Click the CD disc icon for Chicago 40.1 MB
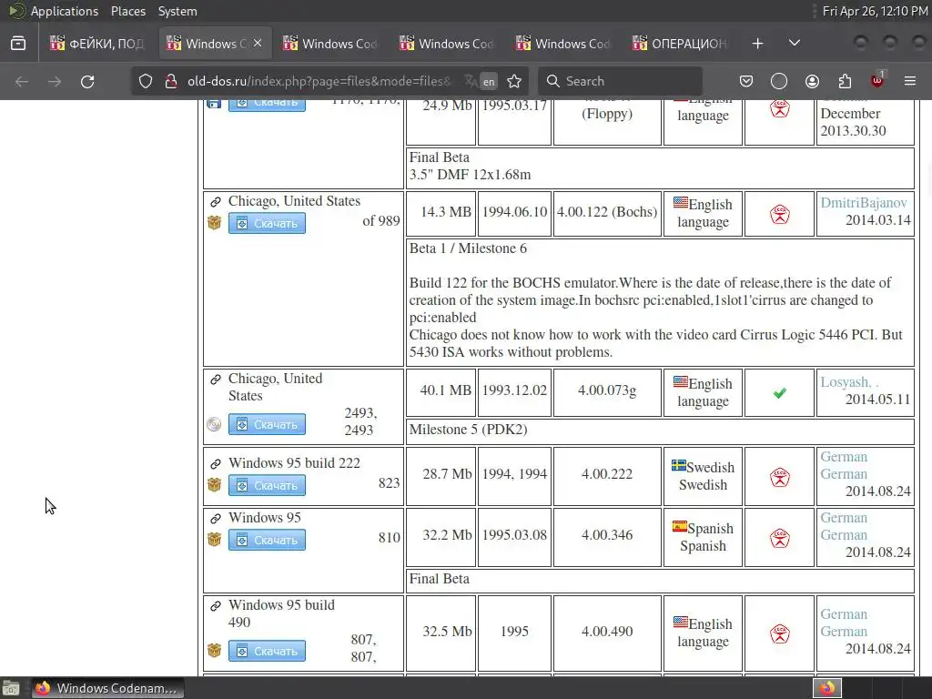The image size is (932, 699). (214, 424)
